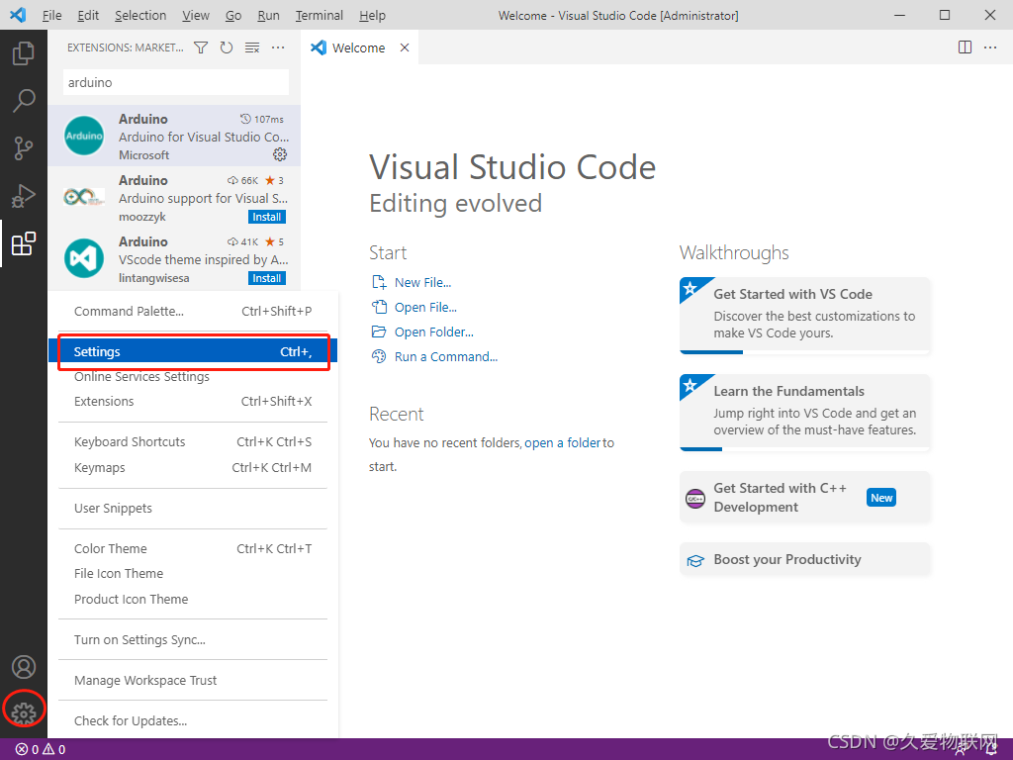
Task: Open Microsoft Arduino extension manage gear
Action: coord(280,154)
